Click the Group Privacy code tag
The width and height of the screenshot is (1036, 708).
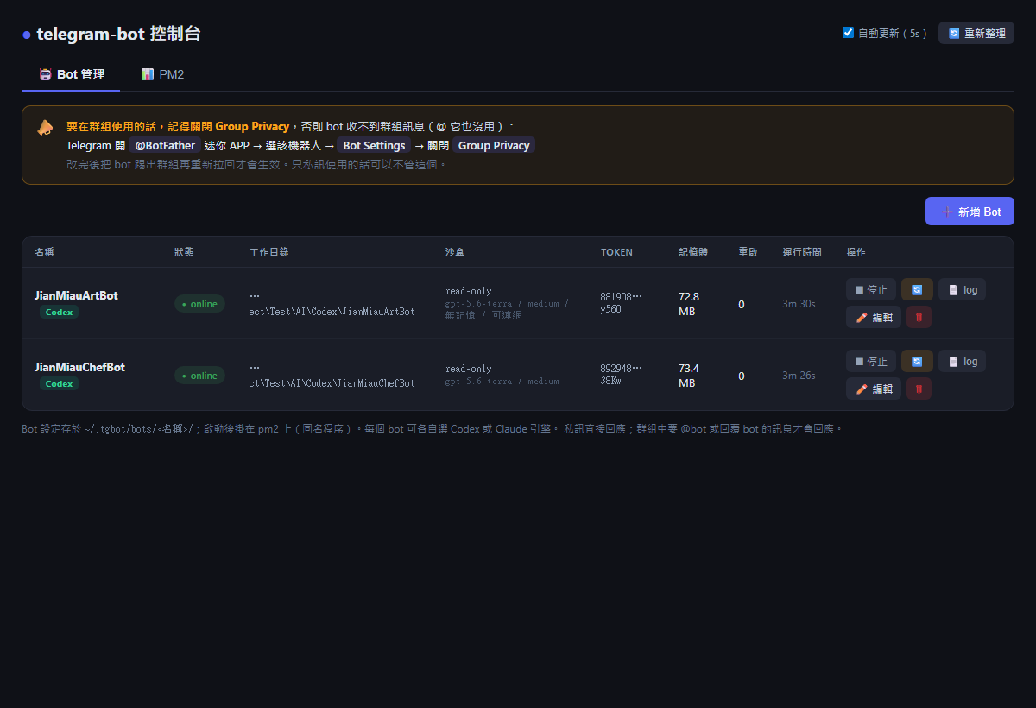(x=494, y=145)
